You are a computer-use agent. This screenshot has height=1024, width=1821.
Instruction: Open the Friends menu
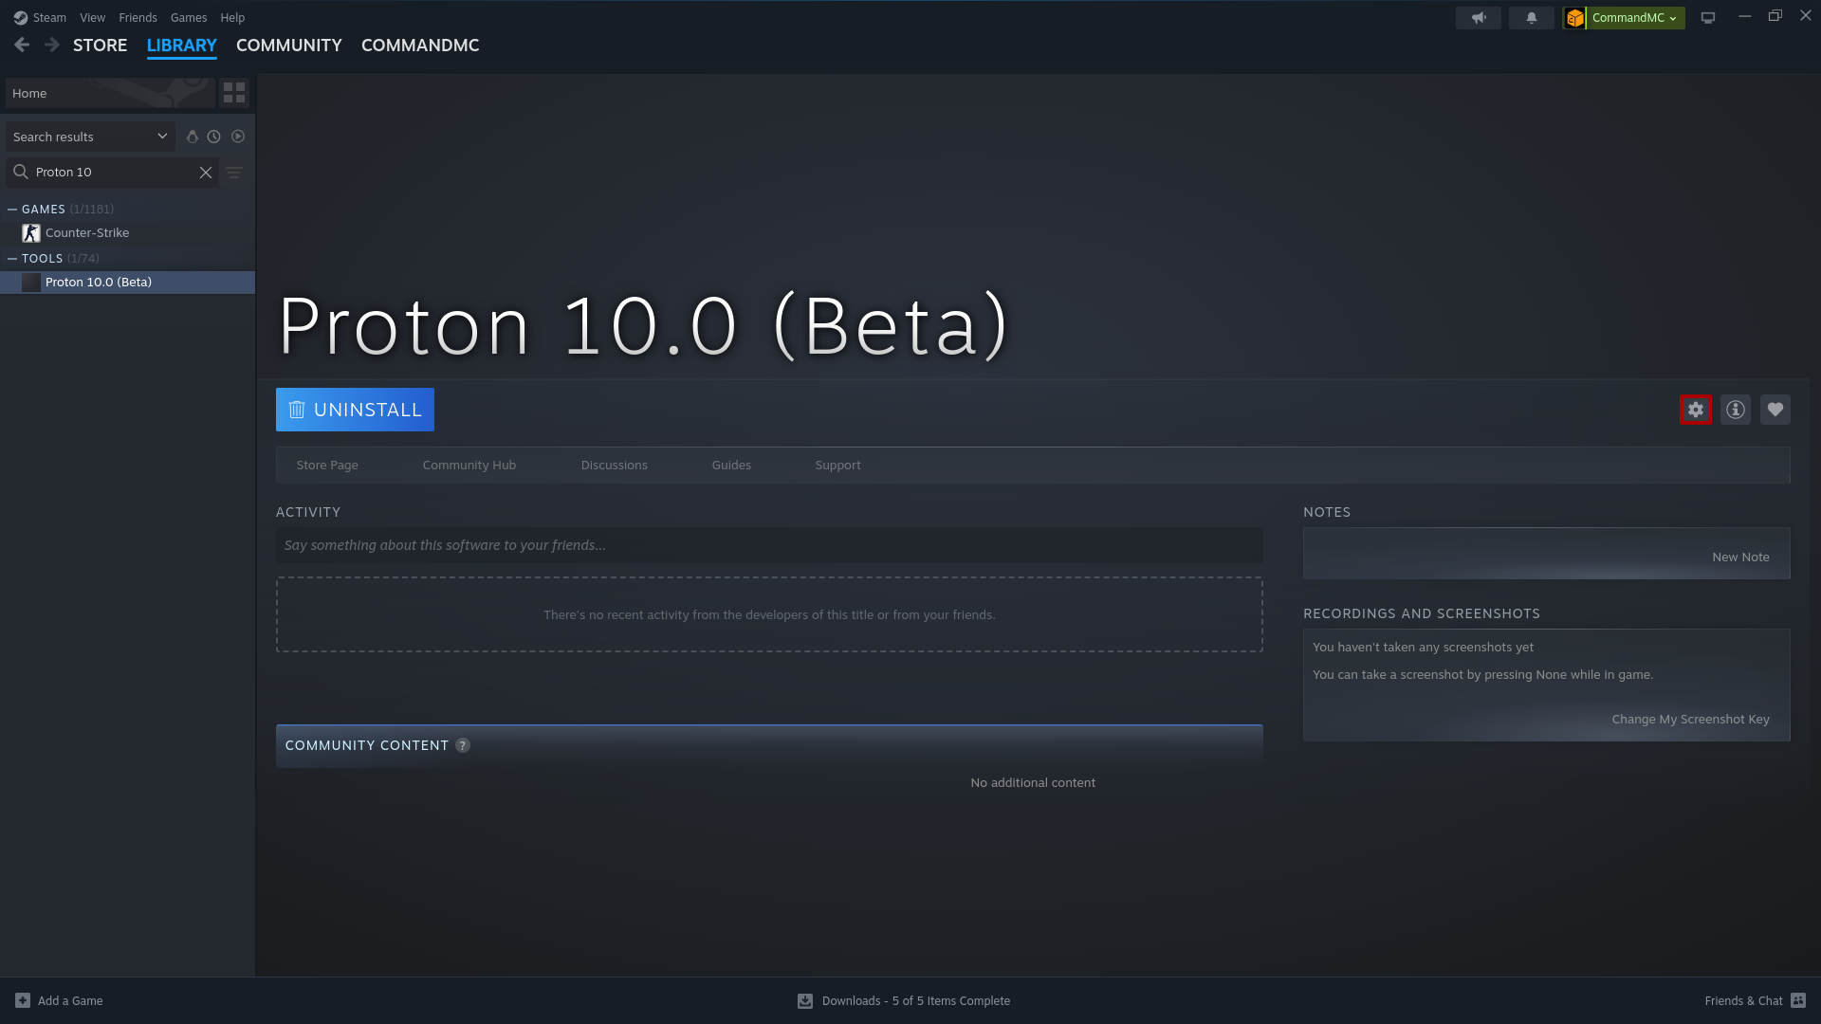point(138,18)
